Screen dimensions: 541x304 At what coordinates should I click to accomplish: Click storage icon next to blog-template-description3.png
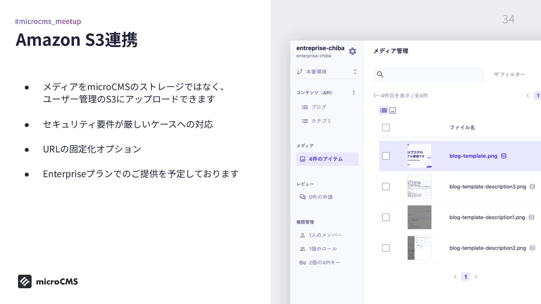coord(532,187)
